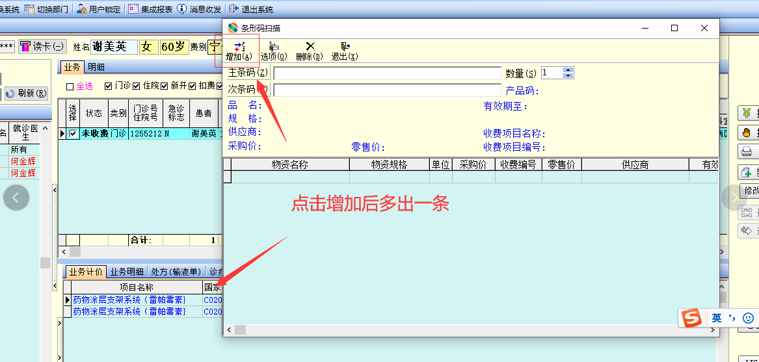Click the 修改 button on right panel
Screen dimensions: 759x362
749,190
